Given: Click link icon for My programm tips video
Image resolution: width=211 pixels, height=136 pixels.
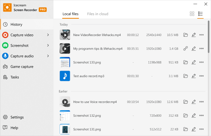Looking at the screenshot, I should click(x=185, y=49).
